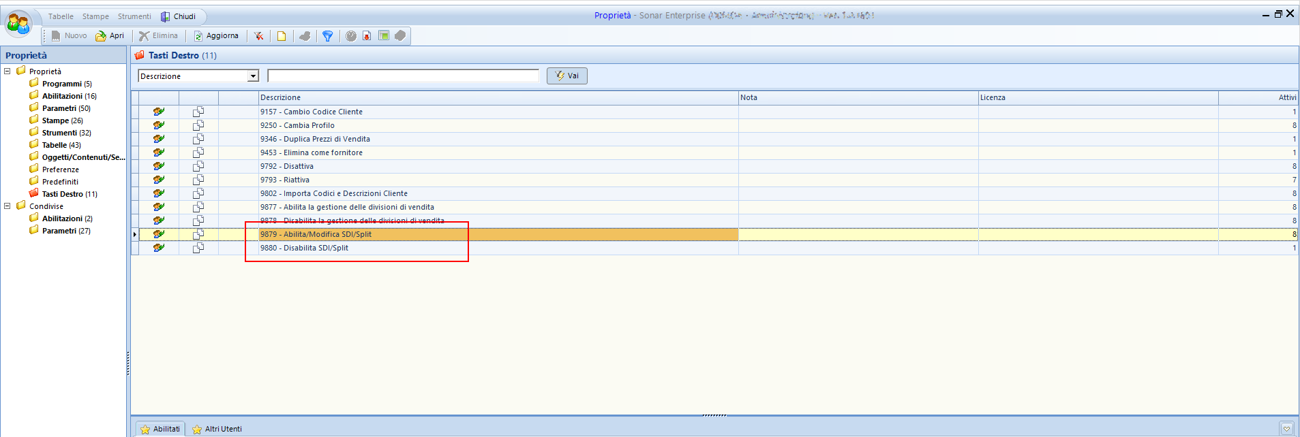Image resolution: width=1300 pixels, height=437 pixels.
Task: Click the user icon in row 9157
Action: [159, 112]
